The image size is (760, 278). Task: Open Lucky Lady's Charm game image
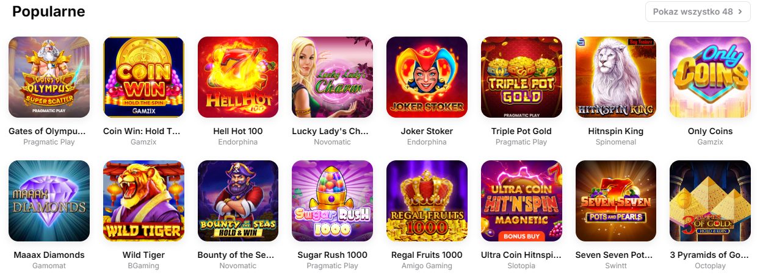point(332,77)
